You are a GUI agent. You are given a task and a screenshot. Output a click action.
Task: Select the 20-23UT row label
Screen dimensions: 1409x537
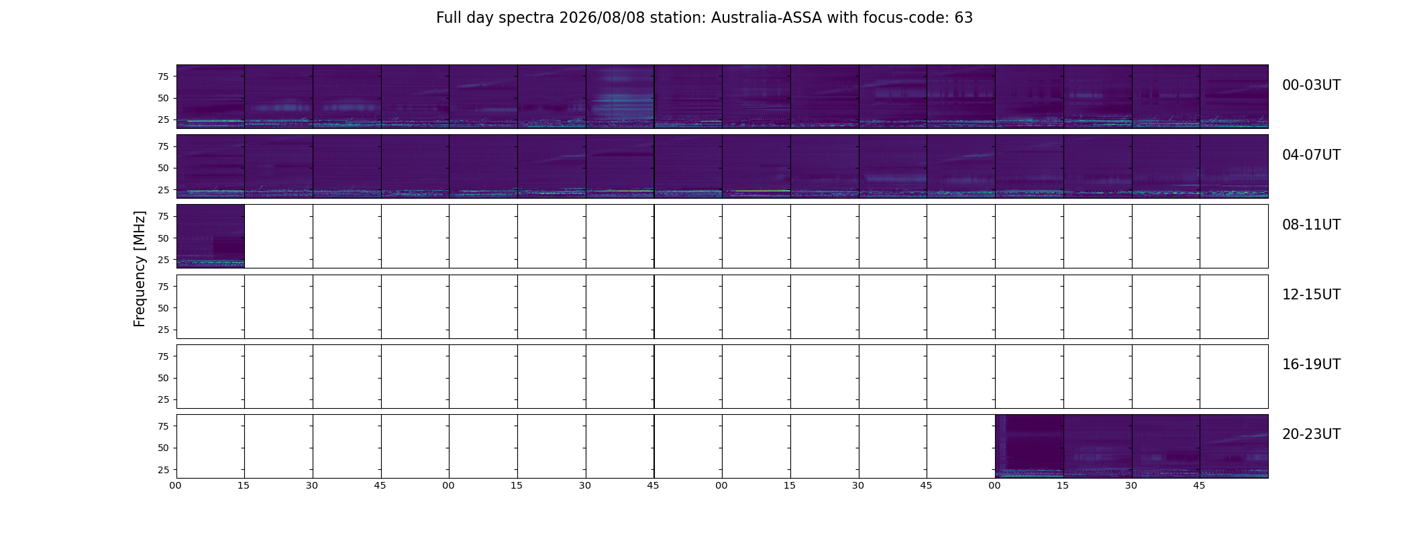pyautogui.click(x=1311, y=434)
